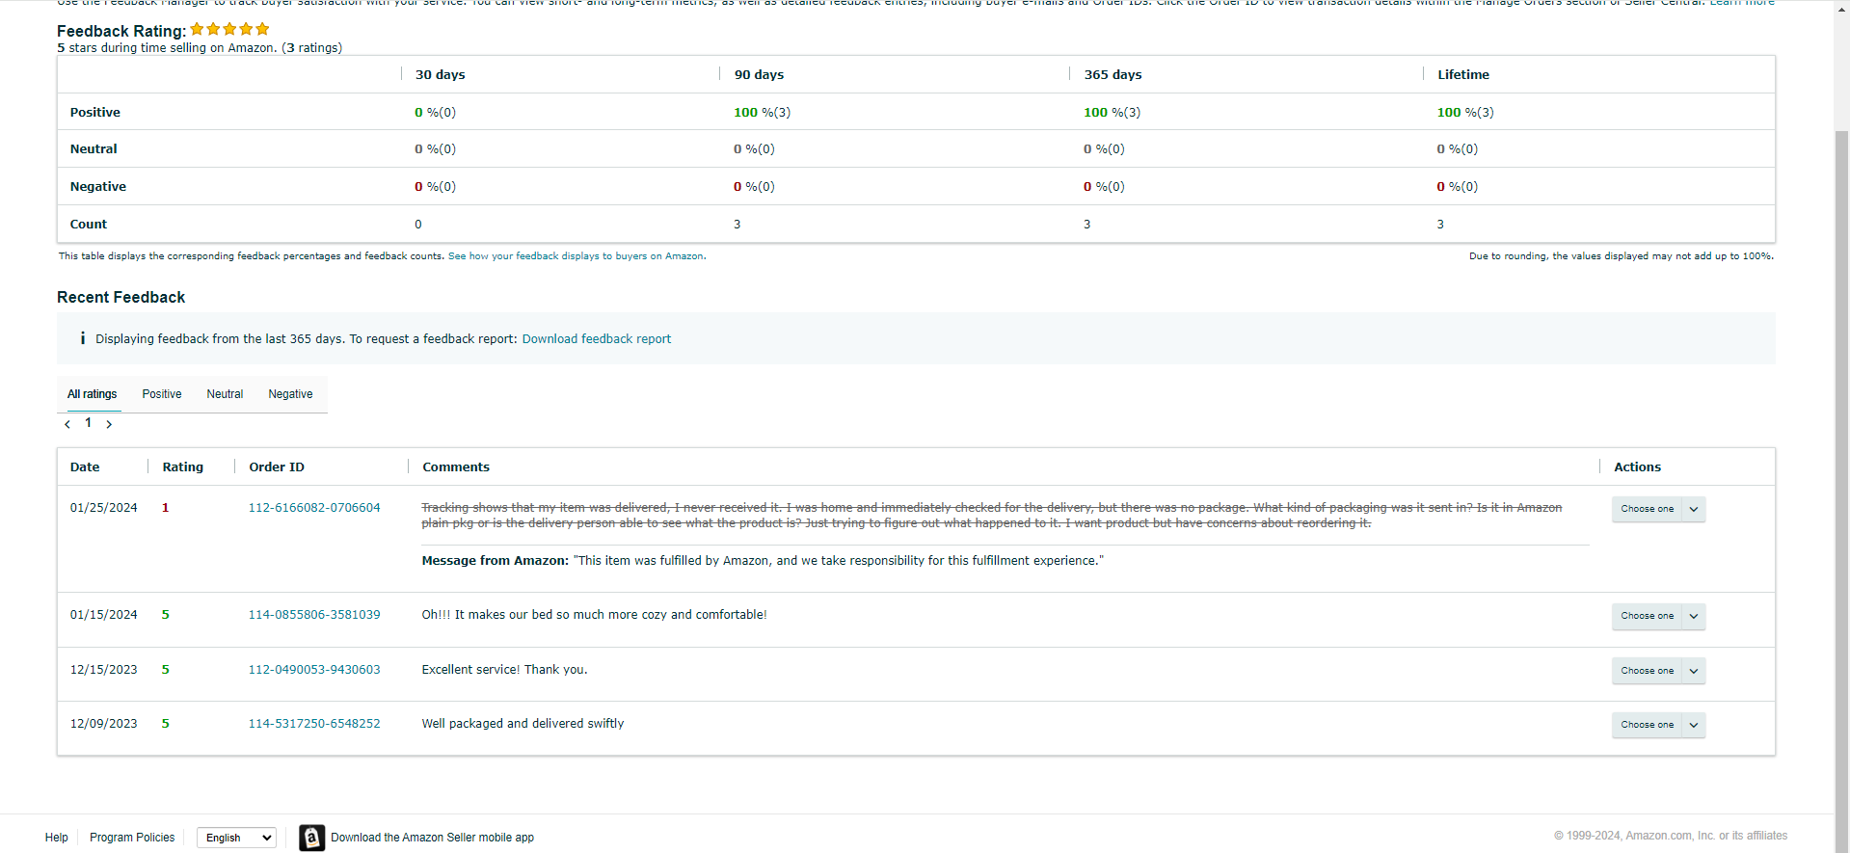Image resolution: width=1850 pixels, height=853 pixels.
Task: Open order 114-0855806-3581039 details
Action: click(314, 615)
